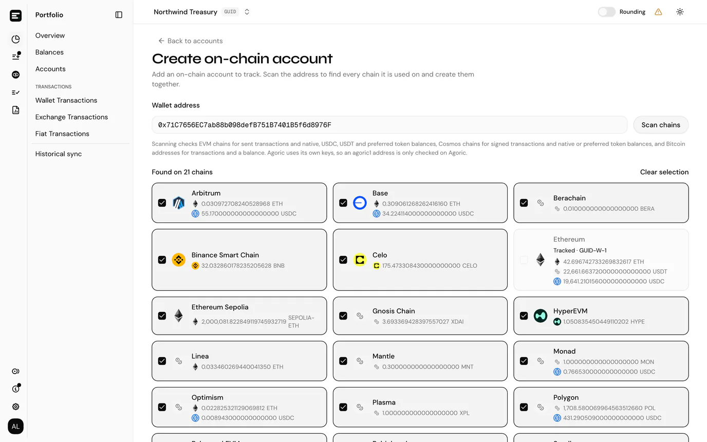Screen dimensions: 707x442
Task: Click the checklist icon in the sidebar
Action: tap(16, 93)
